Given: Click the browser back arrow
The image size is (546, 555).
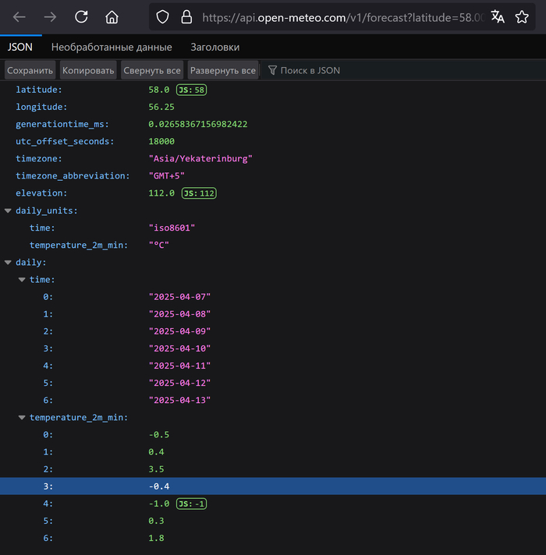Looking at the screenshot, I should pos(19,17).
